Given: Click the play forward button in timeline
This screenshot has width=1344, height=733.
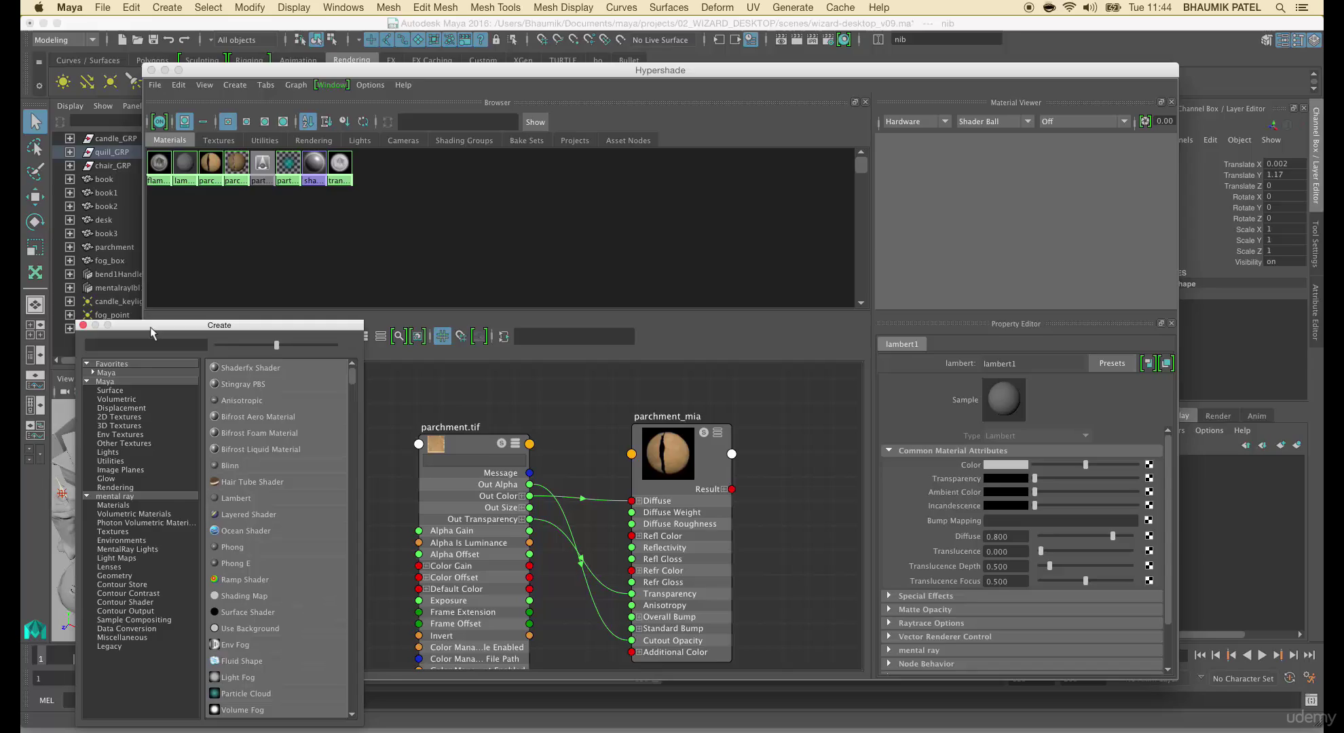Looking at the screenshot, I should point(1262,655).
